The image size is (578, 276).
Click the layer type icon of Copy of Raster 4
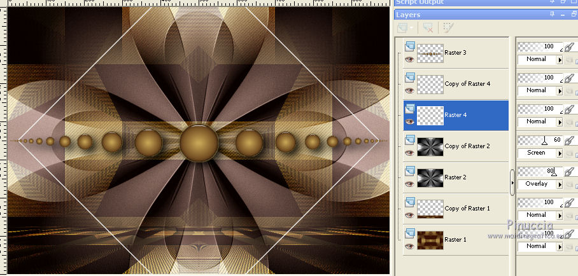coord(409,78)
